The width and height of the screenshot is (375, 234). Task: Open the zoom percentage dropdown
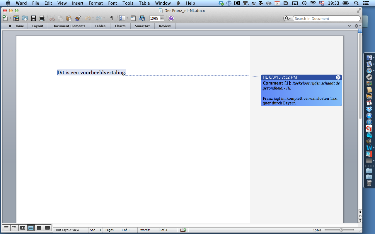(x=162, y=18)
